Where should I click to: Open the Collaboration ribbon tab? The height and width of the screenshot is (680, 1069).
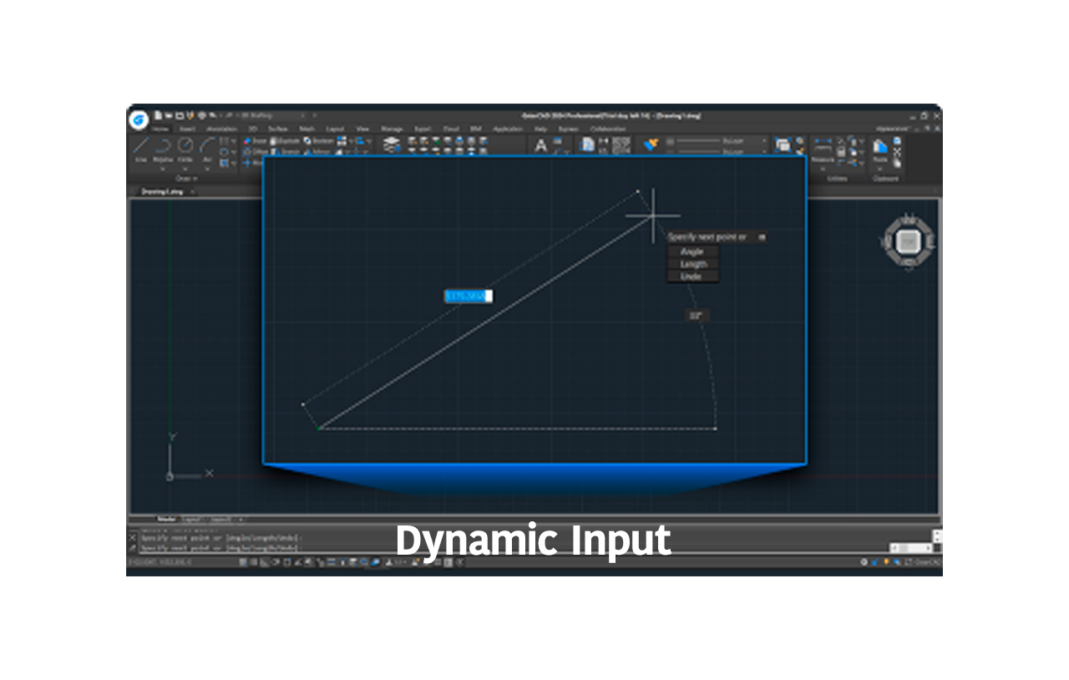pyautogui.click(x=608, y=129)
